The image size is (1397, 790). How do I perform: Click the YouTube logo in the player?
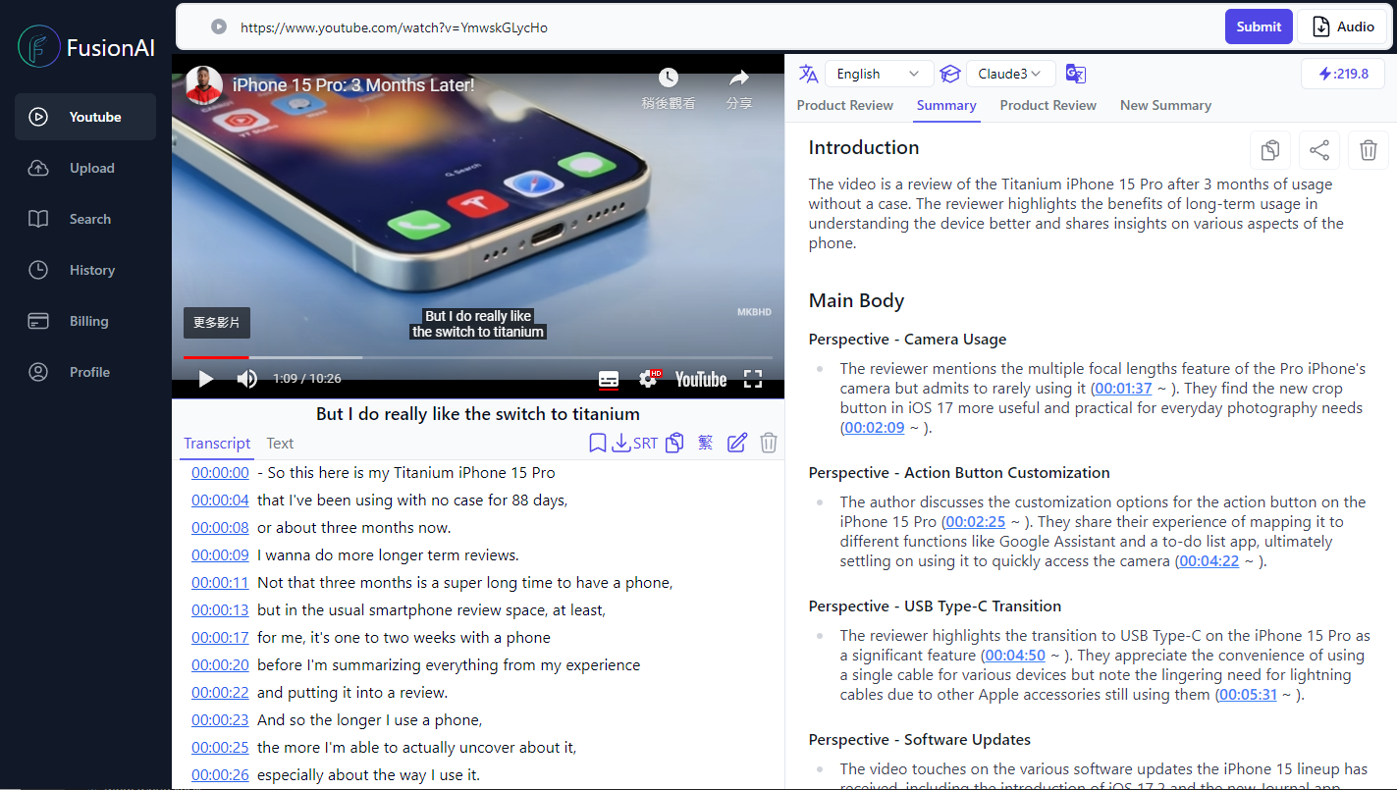tap(701, 379)
